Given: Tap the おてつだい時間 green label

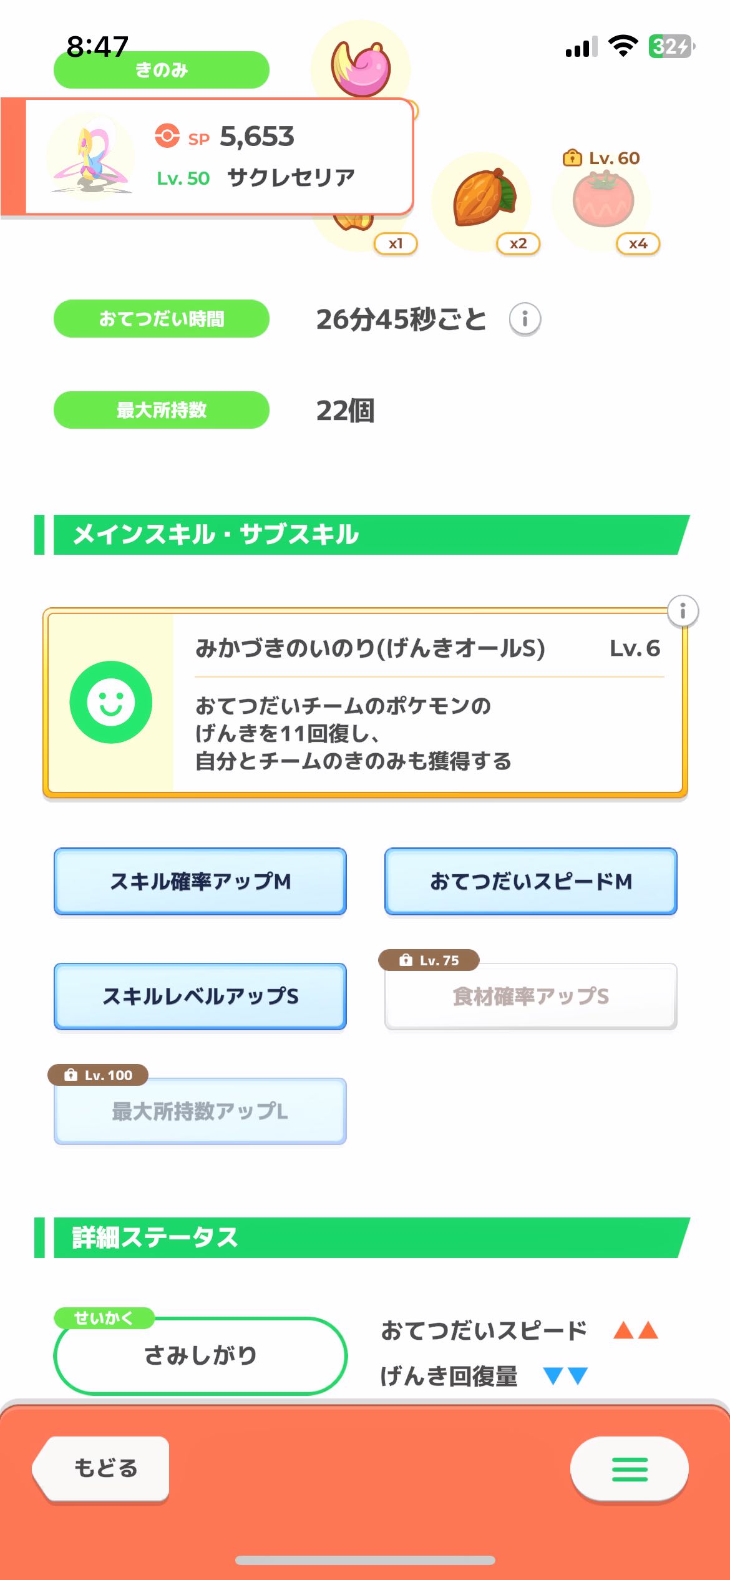Looking at the screenshot, I should (x=162, y=319).
